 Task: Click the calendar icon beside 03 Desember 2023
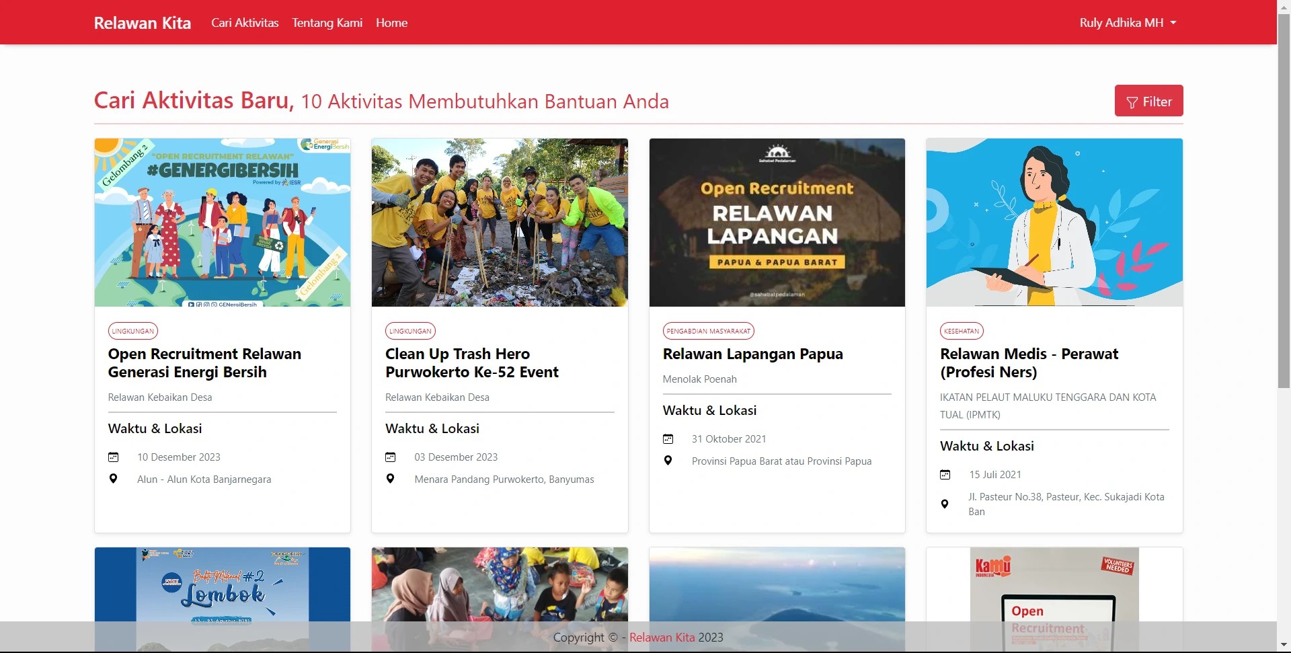point(391,457)
